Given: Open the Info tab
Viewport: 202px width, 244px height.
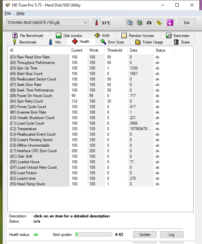Looking at the screenshot, I should 54,42.
